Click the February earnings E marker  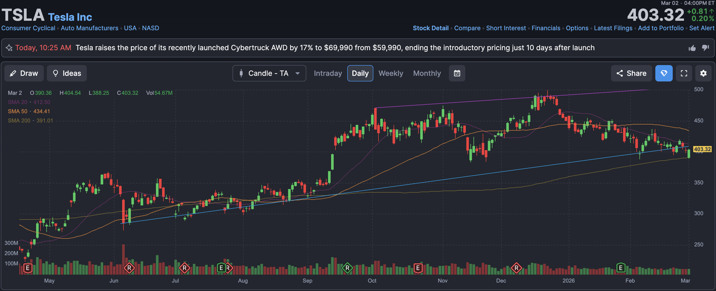[x=621, y=268]
